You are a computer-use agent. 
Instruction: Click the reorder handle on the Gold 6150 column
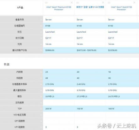coord(109,3)
